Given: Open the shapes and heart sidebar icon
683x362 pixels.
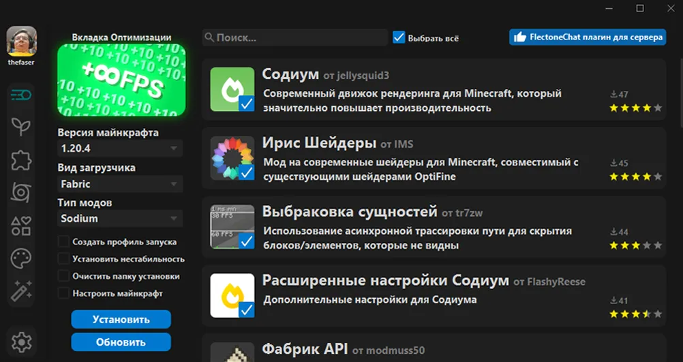Looking at the screenshot, I should click(22, 226).
